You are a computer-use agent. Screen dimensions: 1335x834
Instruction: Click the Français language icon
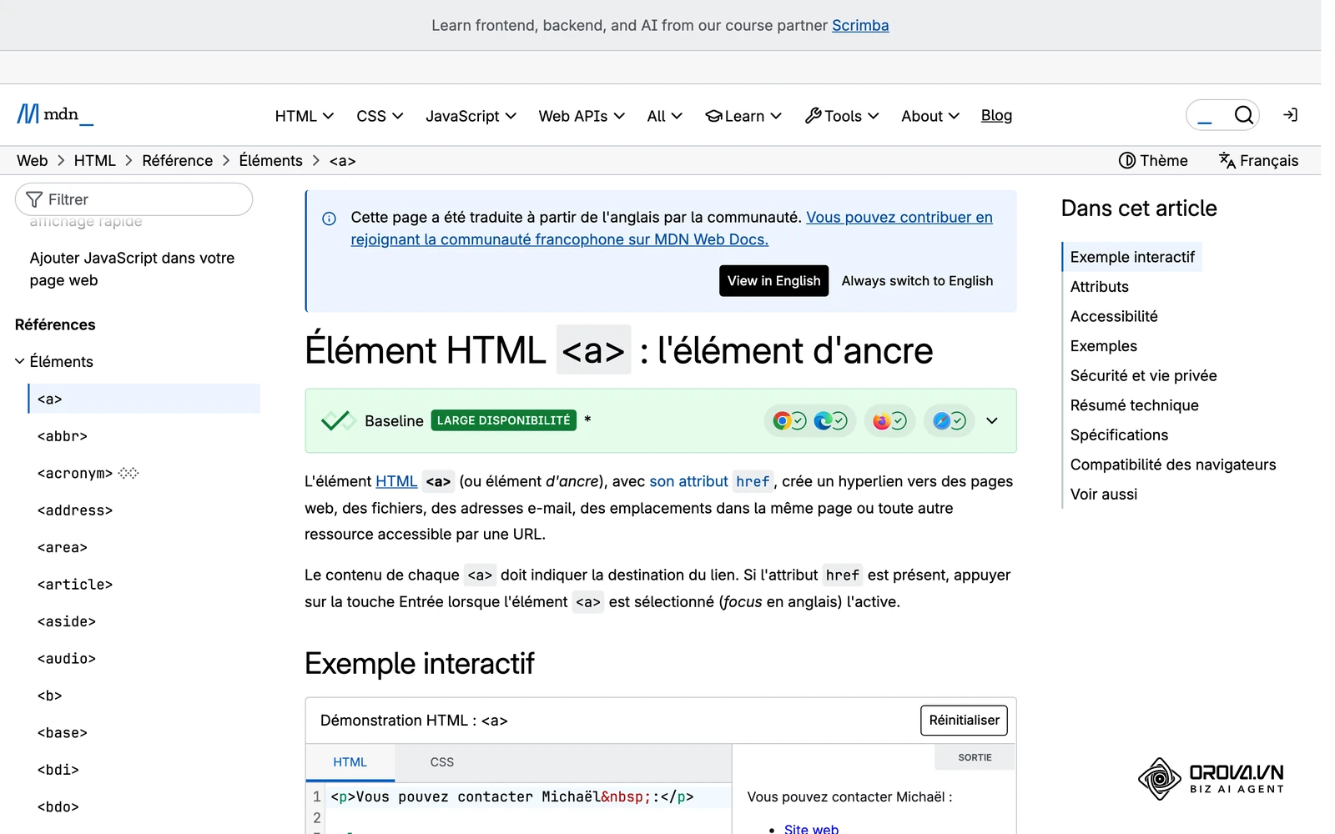coord(1227,160)
